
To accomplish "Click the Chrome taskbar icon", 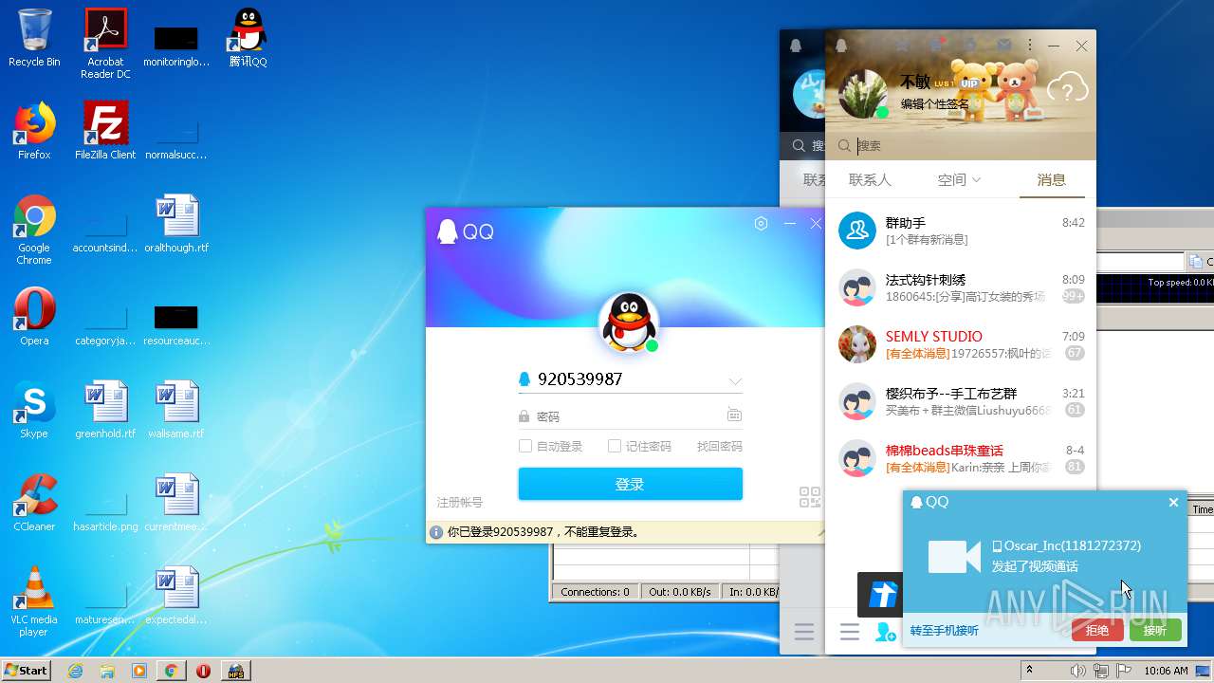I will (x=171, y=671).
